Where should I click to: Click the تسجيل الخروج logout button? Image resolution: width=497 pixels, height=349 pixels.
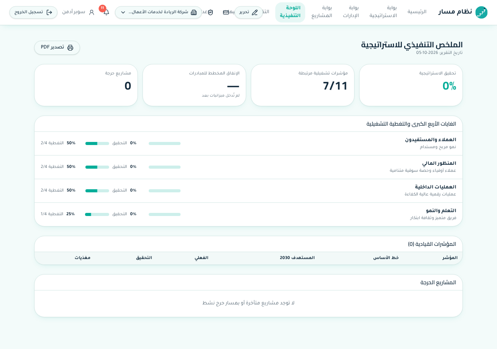pyautogui.click(x=33, y=12)
